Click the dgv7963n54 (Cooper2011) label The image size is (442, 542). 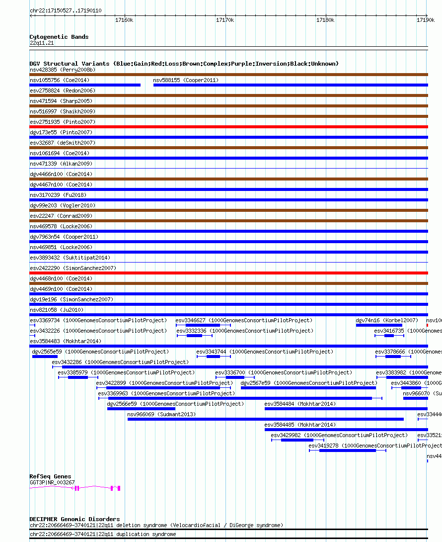[x=64, y=237]
